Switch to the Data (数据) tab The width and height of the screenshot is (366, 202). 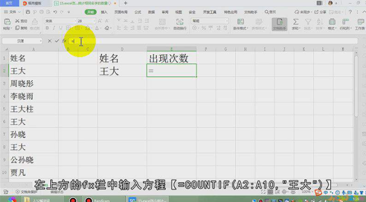(x=151, y=12)
